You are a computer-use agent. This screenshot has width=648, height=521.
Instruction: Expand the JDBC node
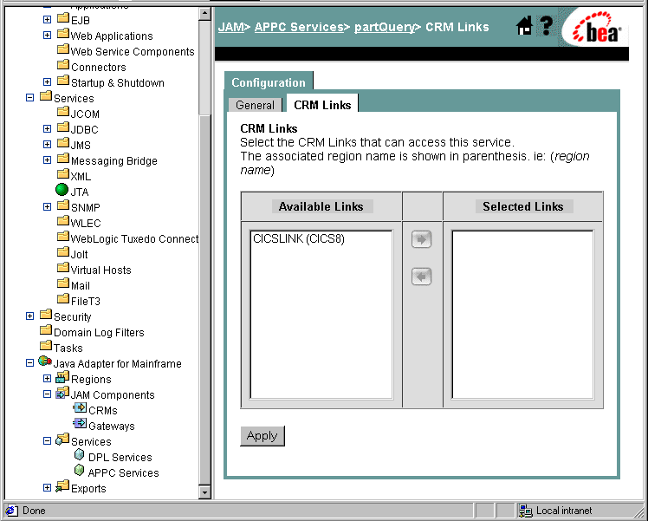click(47, 128)
